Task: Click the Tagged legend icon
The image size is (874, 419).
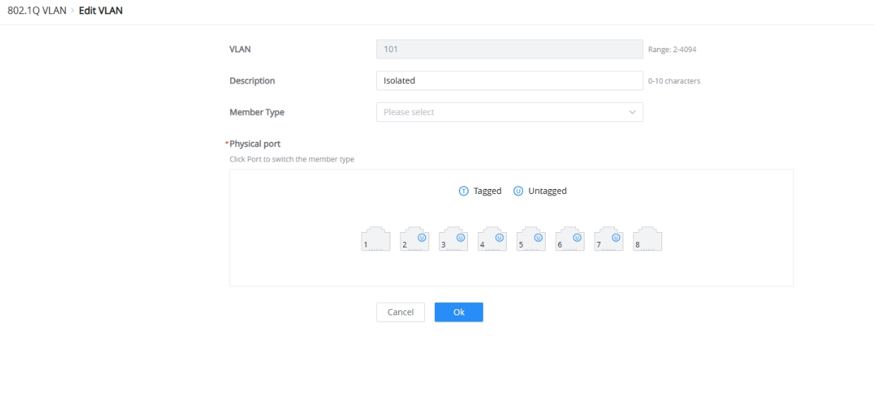Action: pyautogui.click(x=464, y=191)
